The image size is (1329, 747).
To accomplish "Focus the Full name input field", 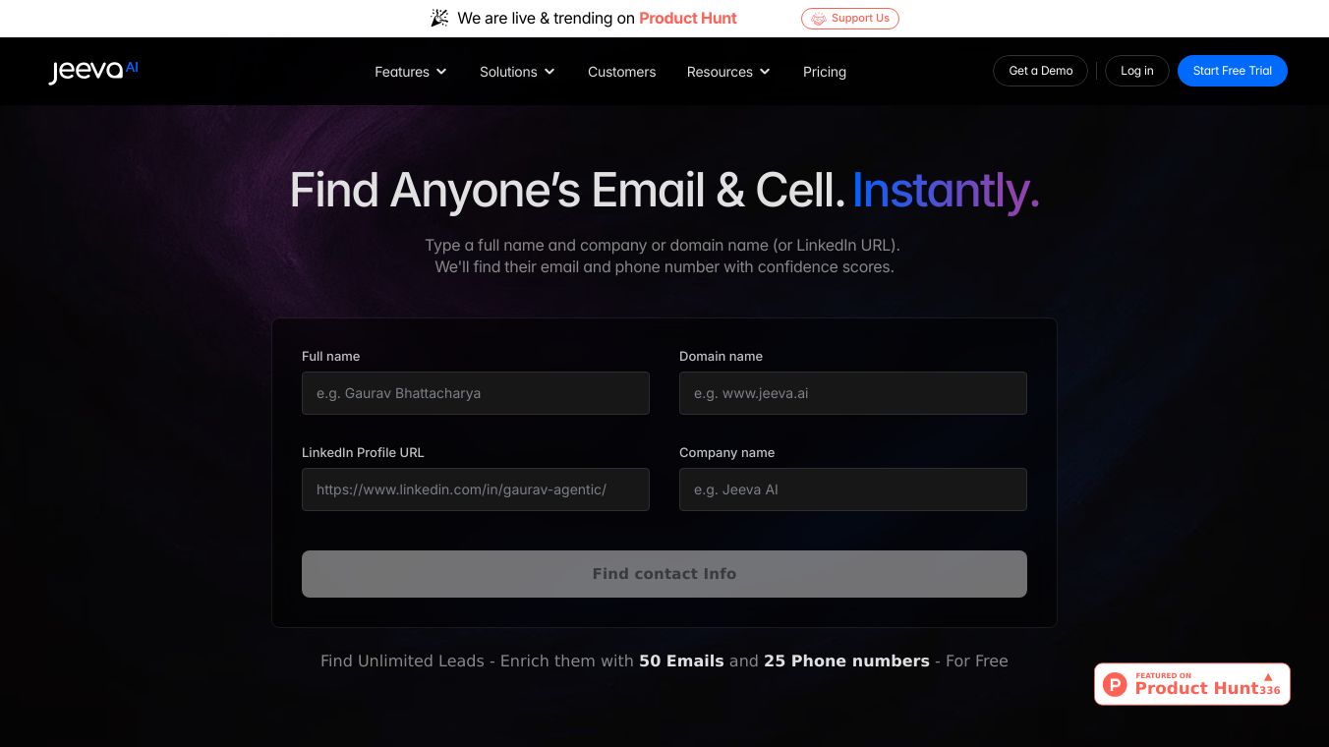I will (x=475, y=393).
